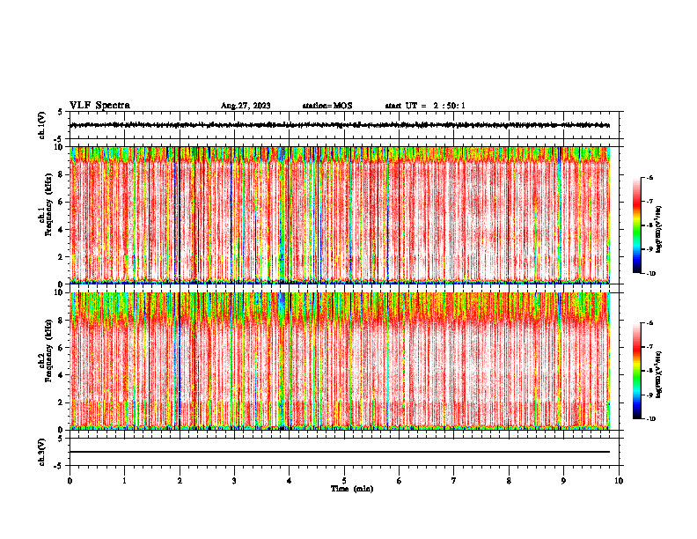This screenshot has height=539, width=697.
Task: Click time axis tick label "6"
Action: tap(400, 481)
